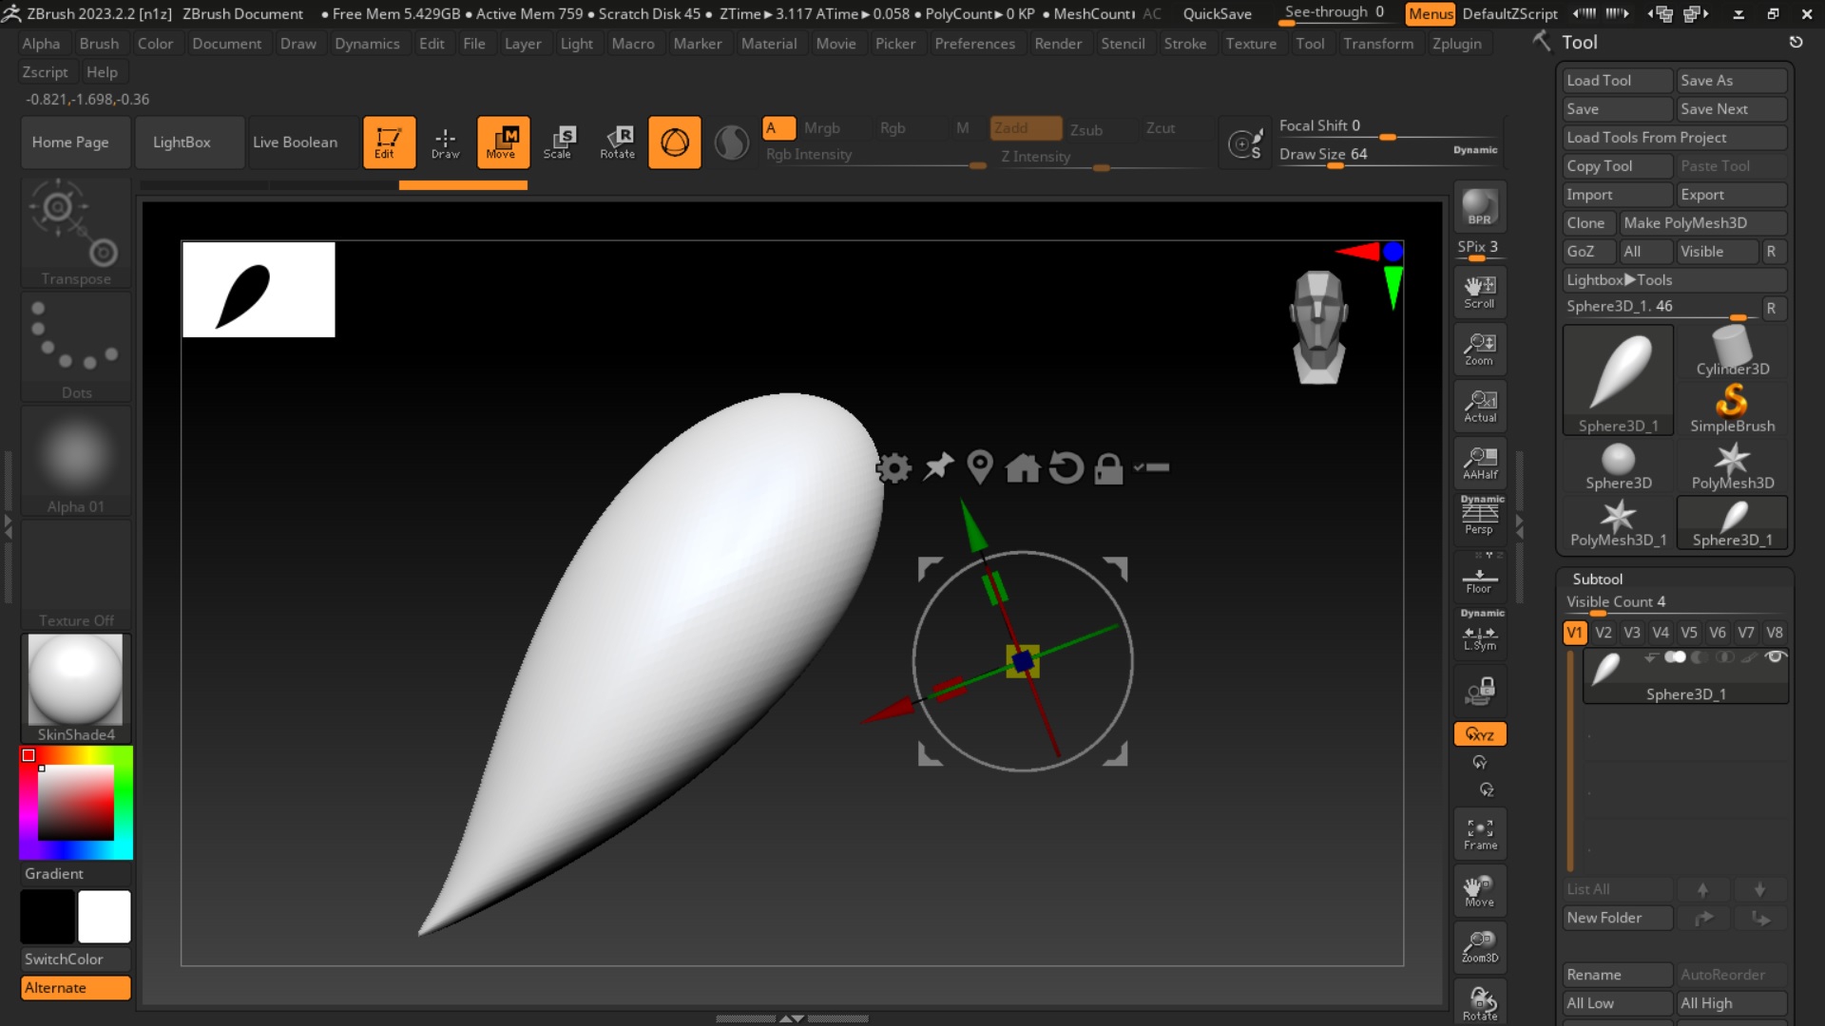Toggle Sphere3D_1 subtool eye visibility
Viewport: 1825px width, 1026px height.
point(1775,657)
